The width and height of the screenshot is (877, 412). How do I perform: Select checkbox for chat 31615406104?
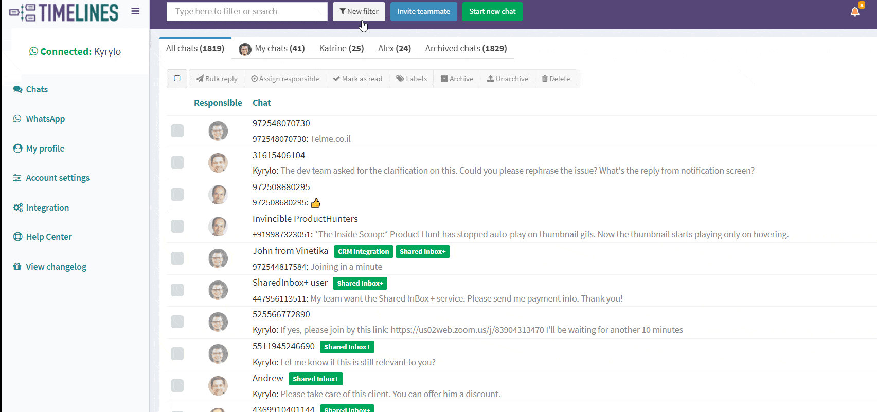point(177,163)
